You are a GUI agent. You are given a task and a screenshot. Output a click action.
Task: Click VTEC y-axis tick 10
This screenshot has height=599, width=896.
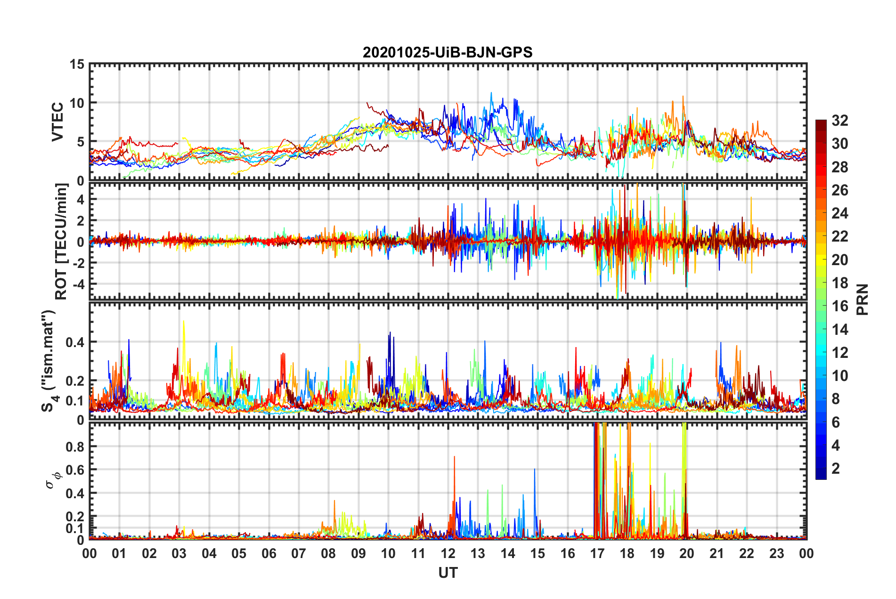pos(77,103)
